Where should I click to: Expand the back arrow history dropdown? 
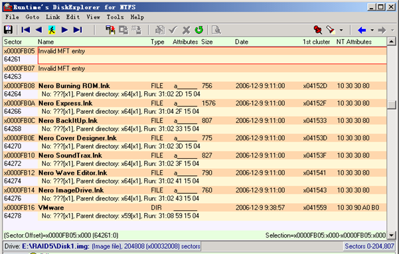coord(372,30)
